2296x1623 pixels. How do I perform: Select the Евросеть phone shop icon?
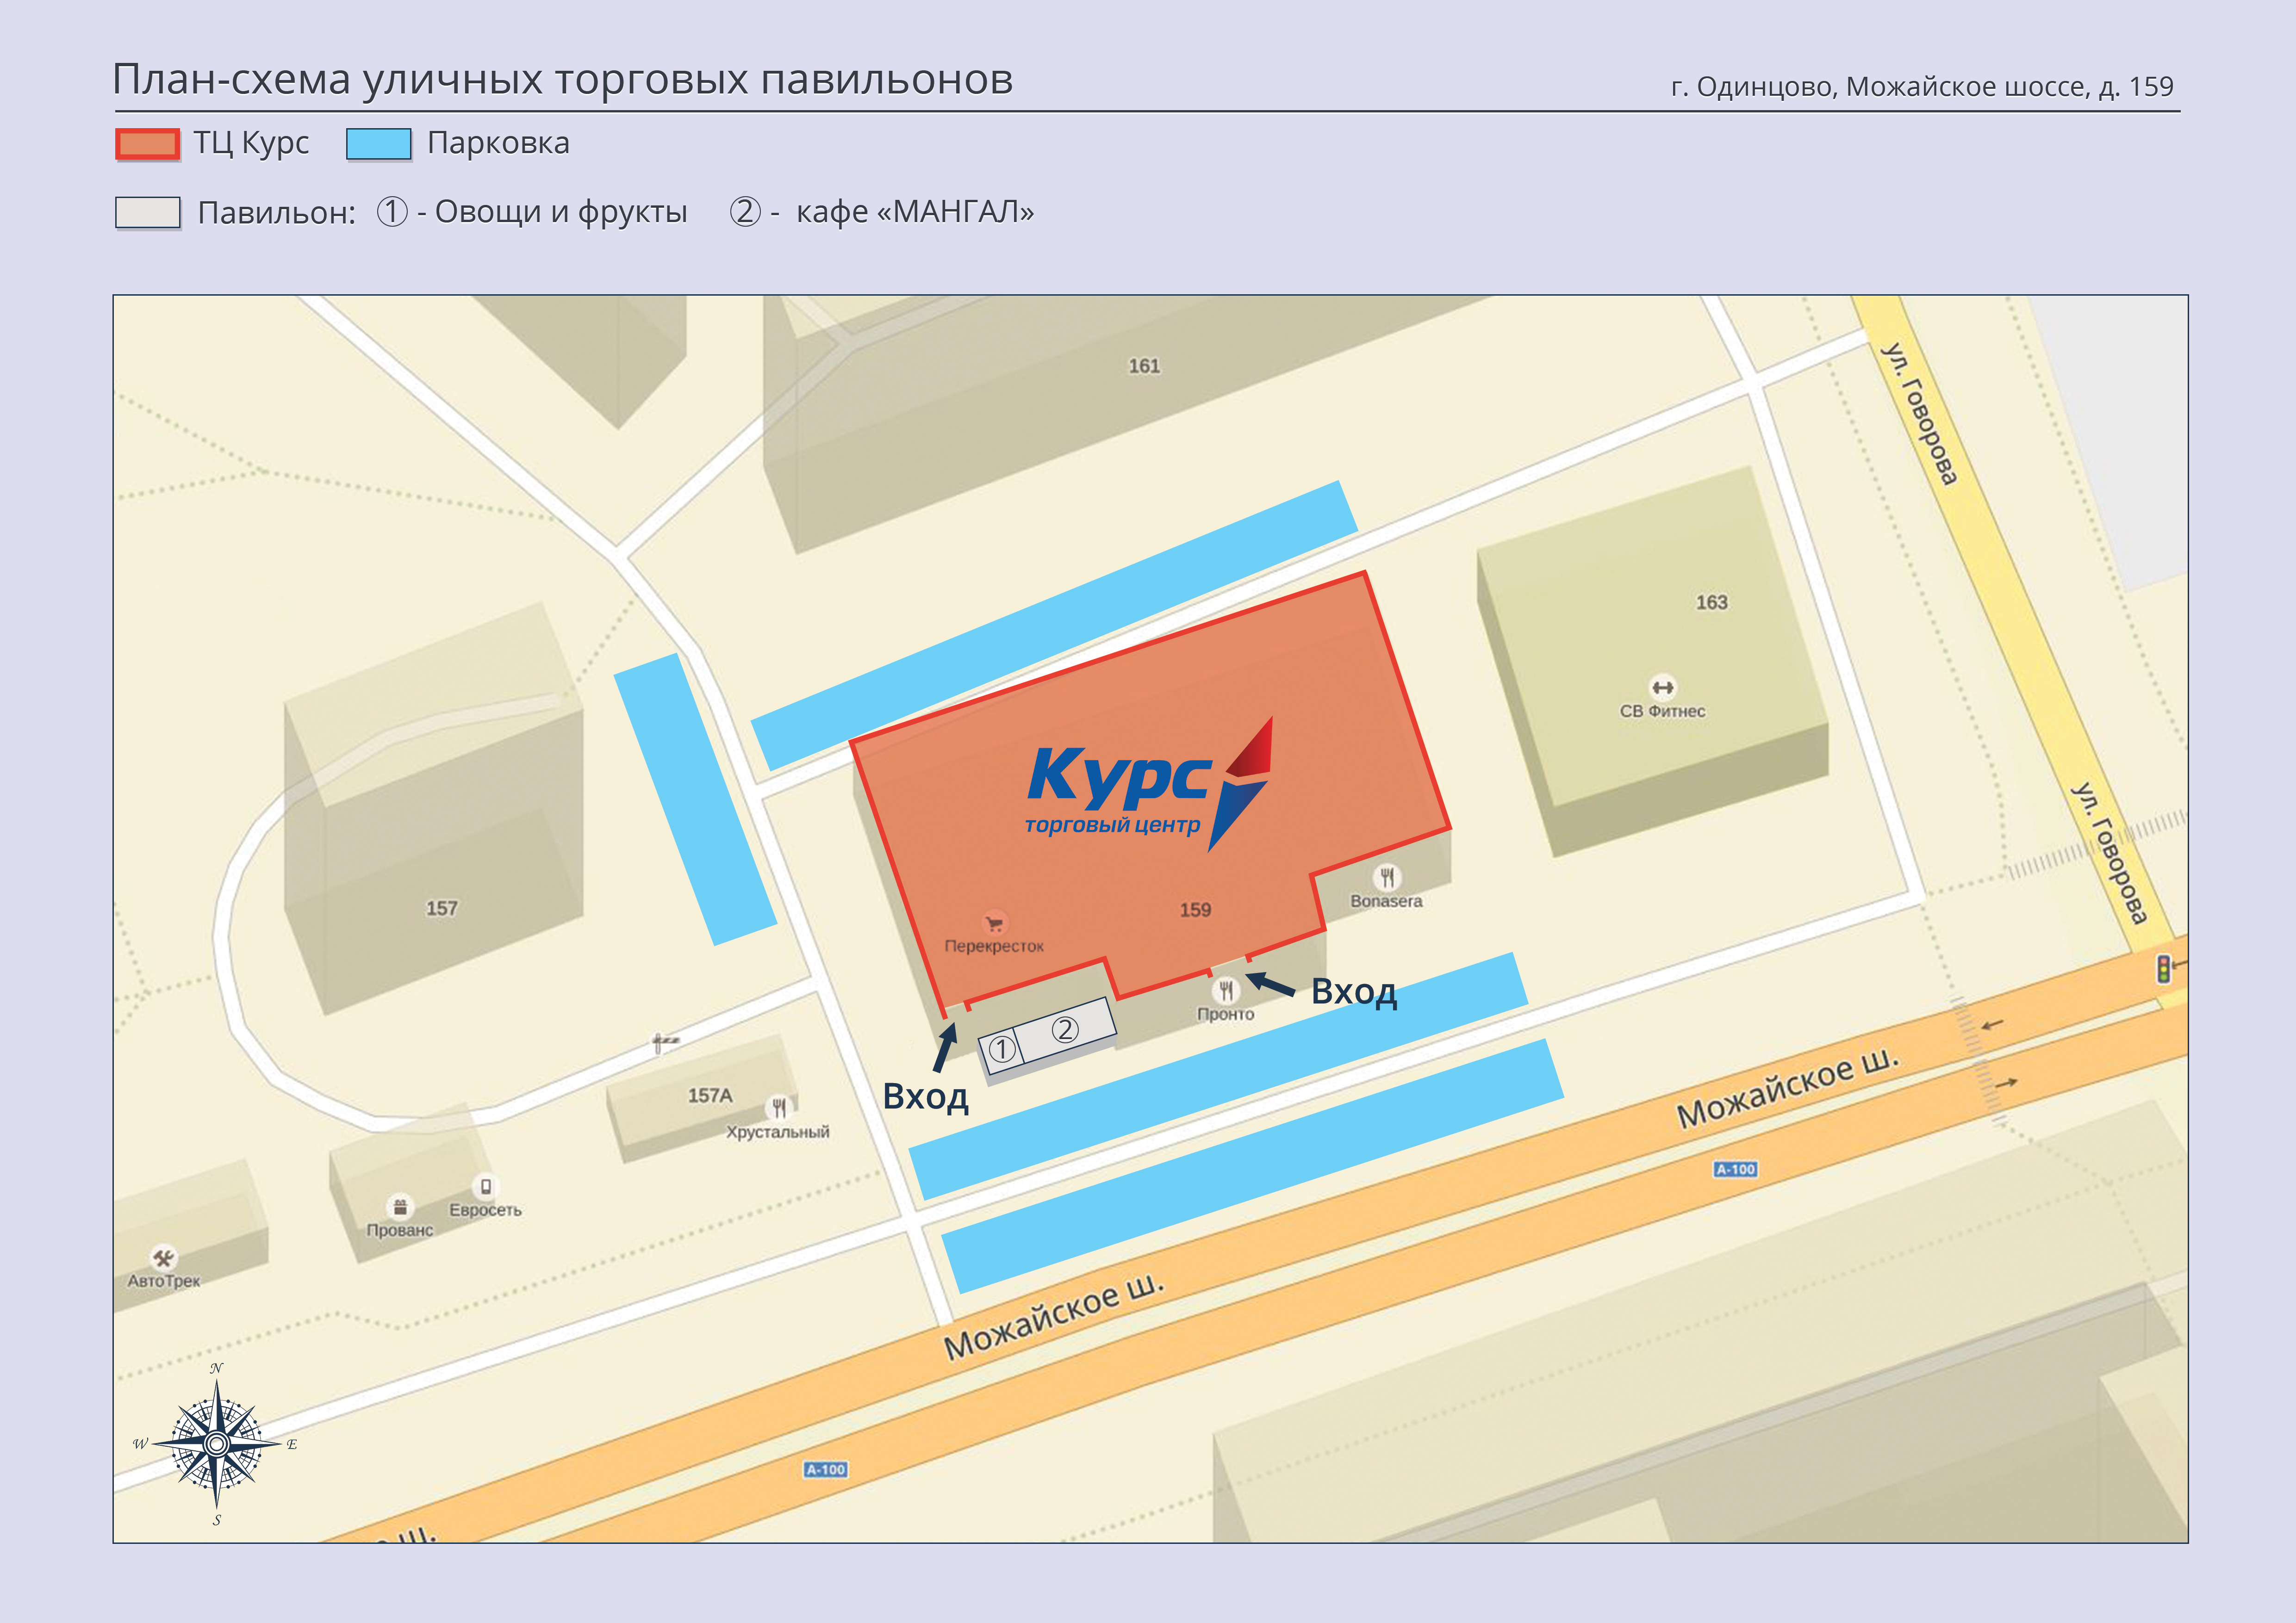coord(486,1186)
